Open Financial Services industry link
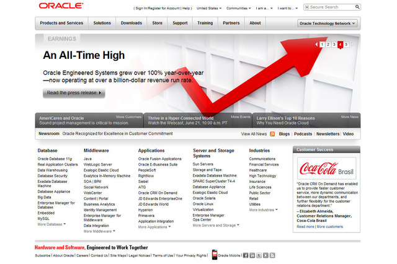Viewport: 397px width, 264px height. pyautogui.click(x=264, y=165)
